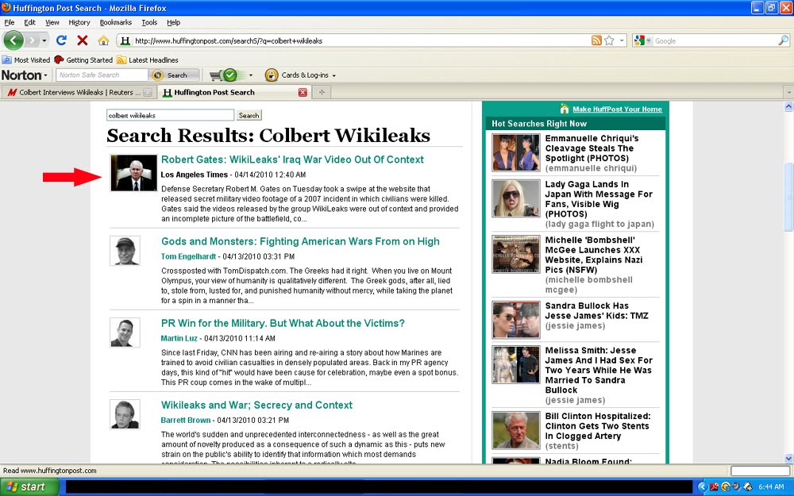Click the HuffPost page Search button
The image size is (794, 496).
pyautogui.click(x=249, y=115)
